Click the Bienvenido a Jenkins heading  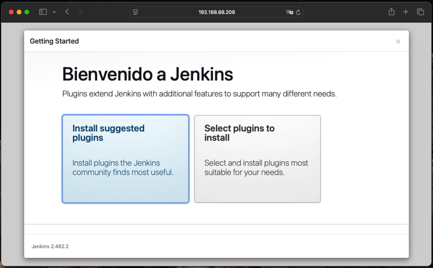pos(148,74)
